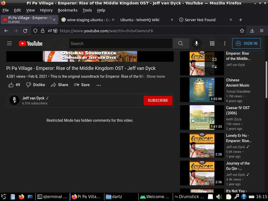Screen dimensions: 268x201
Task: Subscribe to Jeff van Dyck
Action: point(158,100)
